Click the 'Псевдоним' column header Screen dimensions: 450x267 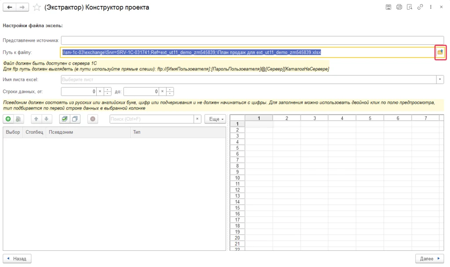(x=88, y=132)
